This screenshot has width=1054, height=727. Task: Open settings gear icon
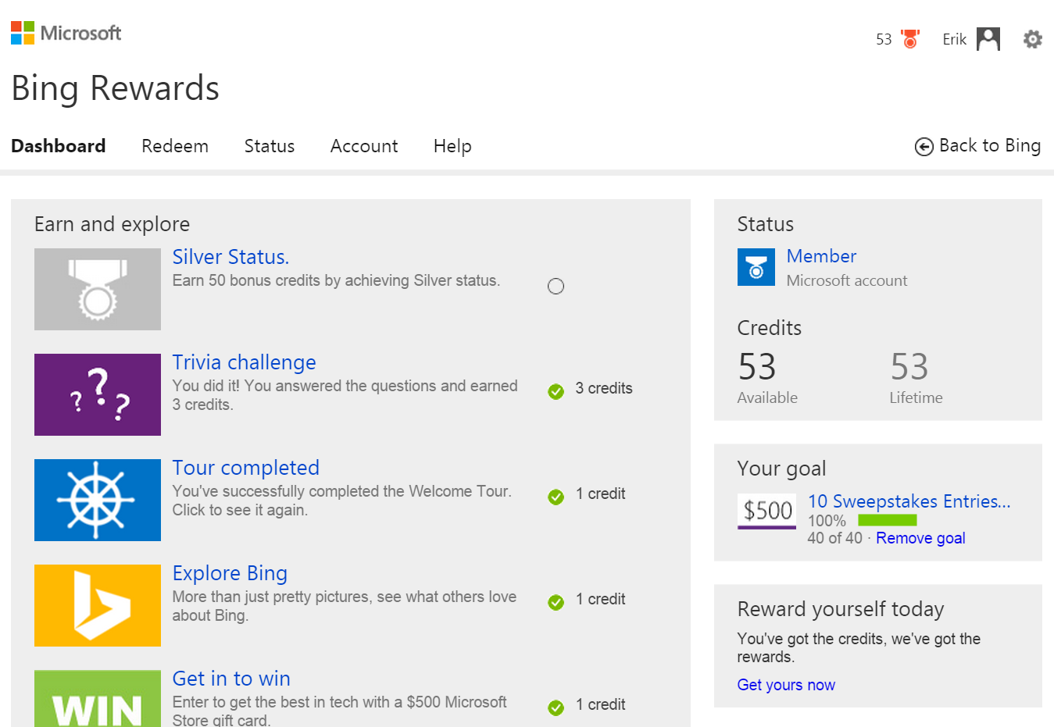(1033, 39)
